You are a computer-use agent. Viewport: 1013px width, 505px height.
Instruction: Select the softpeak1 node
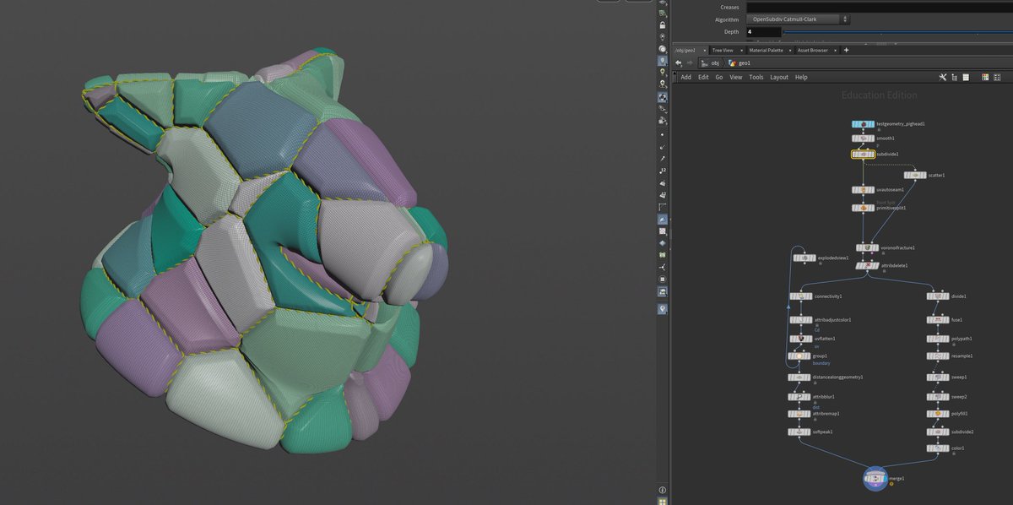click(x=800, y=432)
